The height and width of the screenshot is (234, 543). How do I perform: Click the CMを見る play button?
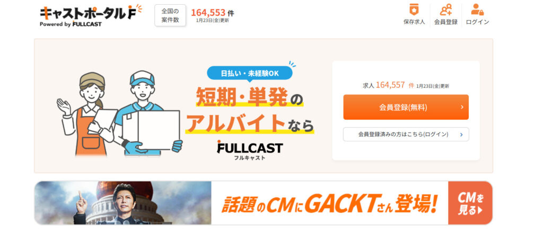click(x=470, y=203)
